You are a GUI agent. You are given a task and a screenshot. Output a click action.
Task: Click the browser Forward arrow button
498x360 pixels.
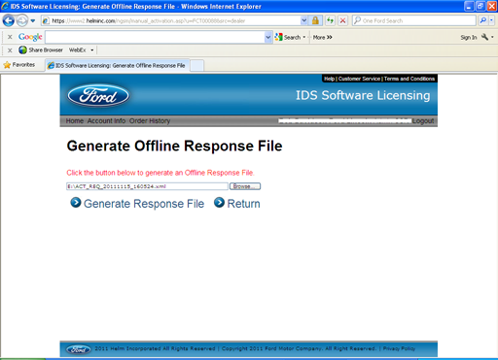tap(22, 20)
